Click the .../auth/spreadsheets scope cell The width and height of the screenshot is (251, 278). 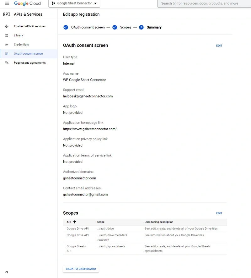111,246
